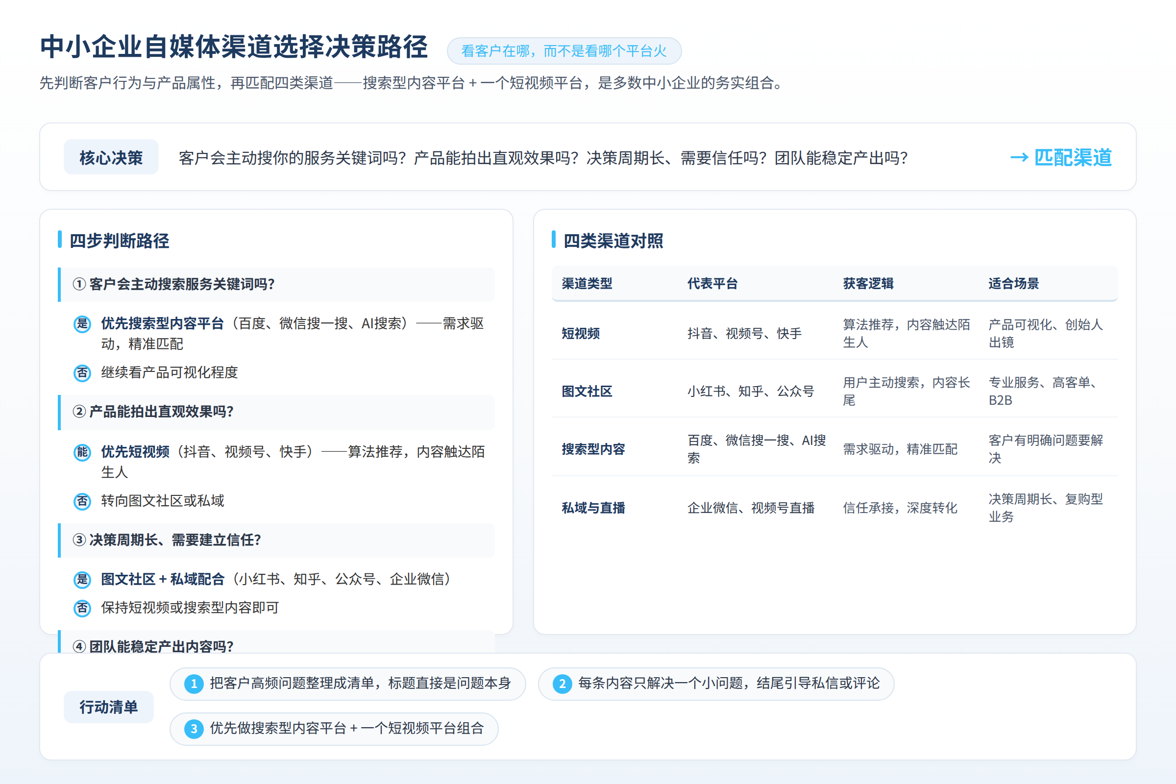The width and height of the screenshot is (1176, 784).
Task: Click the main title 中小企业自媒体渠道选择决策路径
Action: point(234,48)
